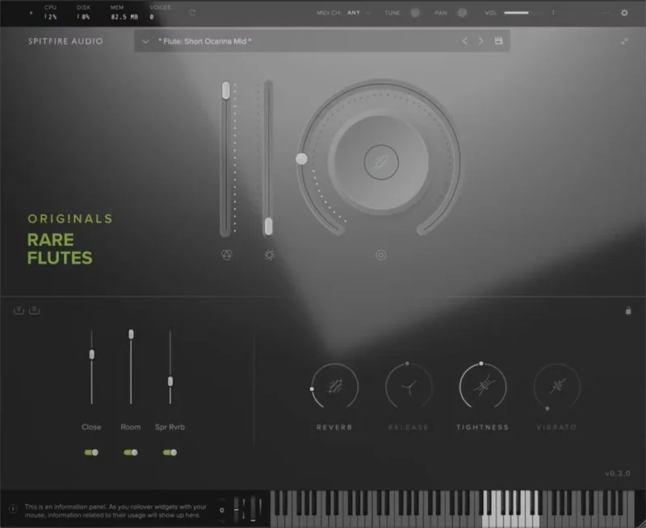Click the Spr Rvrb volume fader
Viewport: 646px width, 528px height.
170,381
